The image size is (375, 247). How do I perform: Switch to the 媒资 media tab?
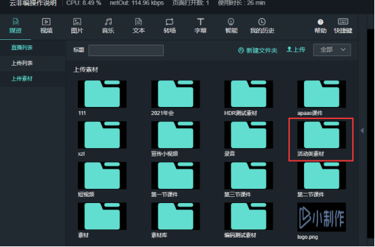16,26
